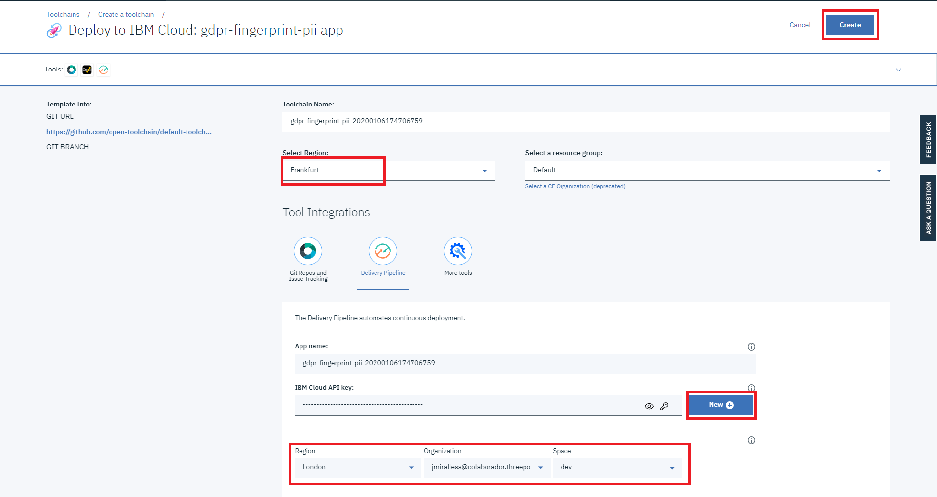Click the Git Repos tool icon in Tools row
Screen dimensions: 937x497
[72, 70]
